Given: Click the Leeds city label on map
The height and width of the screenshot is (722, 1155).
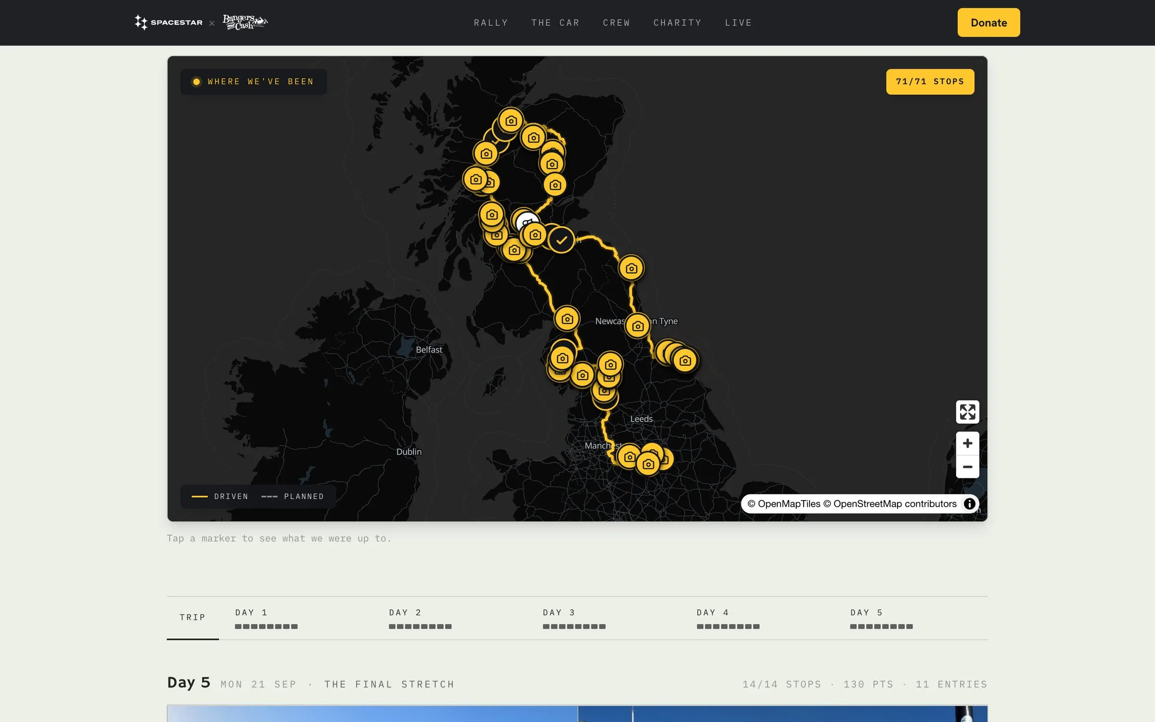Looking at the screenshot, I should [x=642, y=419].
